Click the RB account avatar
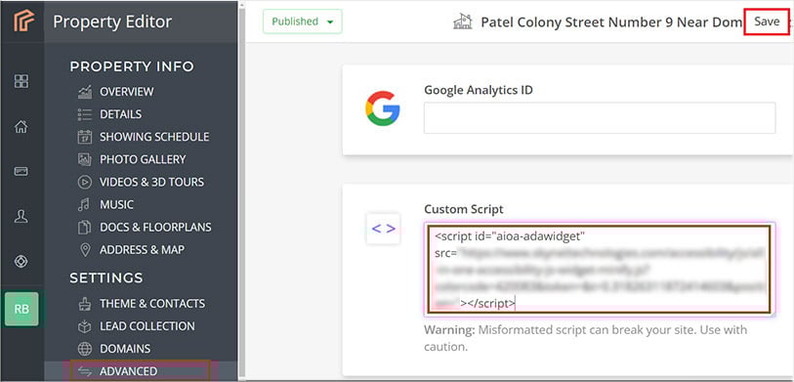This screenshot has width=794, height=382. [21, 309]
